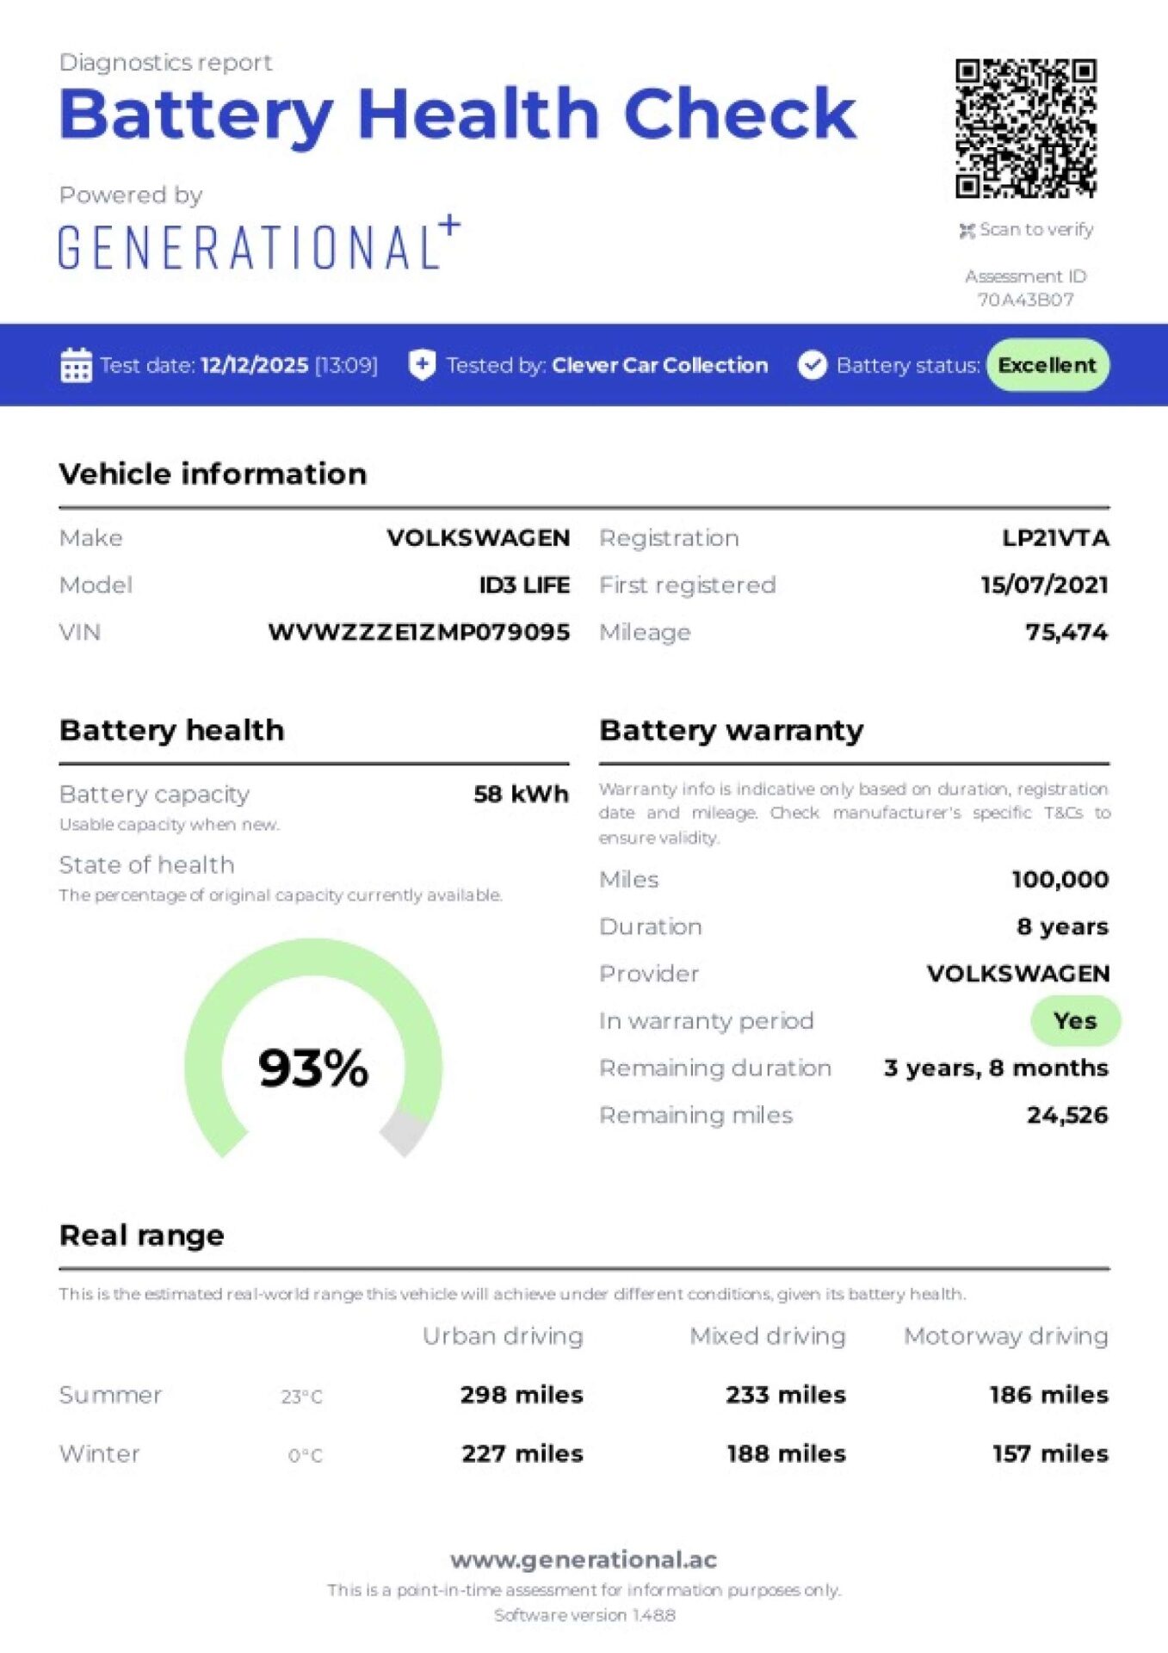Screen dimensions: 1168x1653
Task: Click the calendar icon beside Test date
Action: [x=76, y=365]
